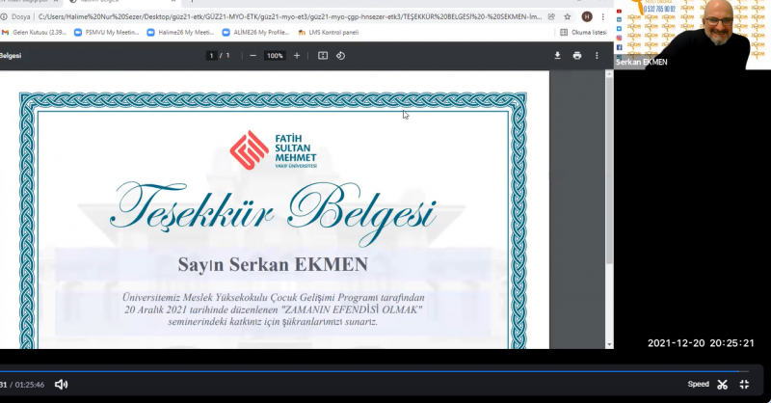Edit the PDF zoom percentage field
This screenshot has width=771, height=403.
click(x=275, y=56)
